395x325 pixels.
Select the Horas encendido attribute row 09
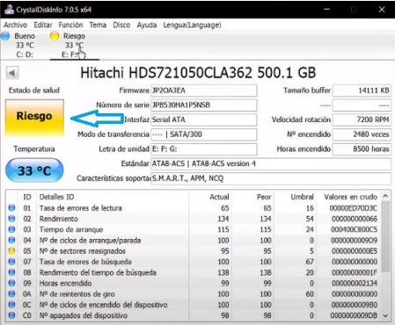(x=194, y=284)
